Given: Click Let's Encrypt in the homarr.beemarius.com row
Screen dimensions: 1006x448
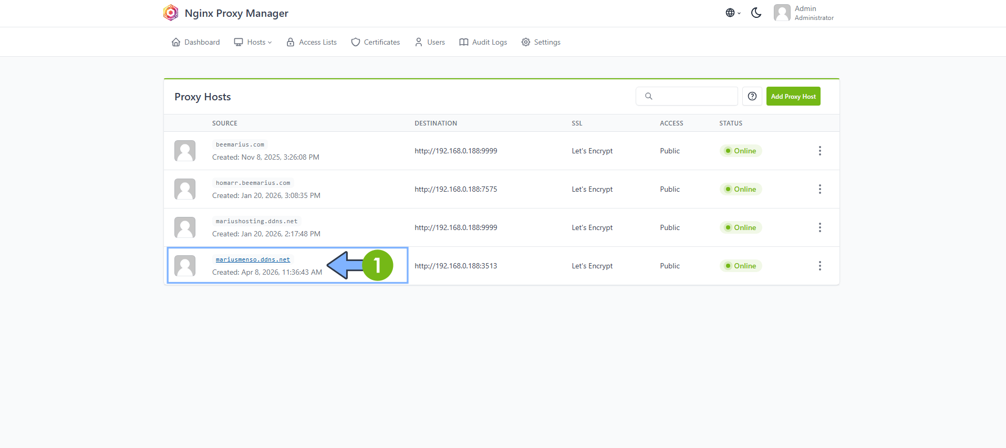Looking at the screenshot, I should (592, 189).
